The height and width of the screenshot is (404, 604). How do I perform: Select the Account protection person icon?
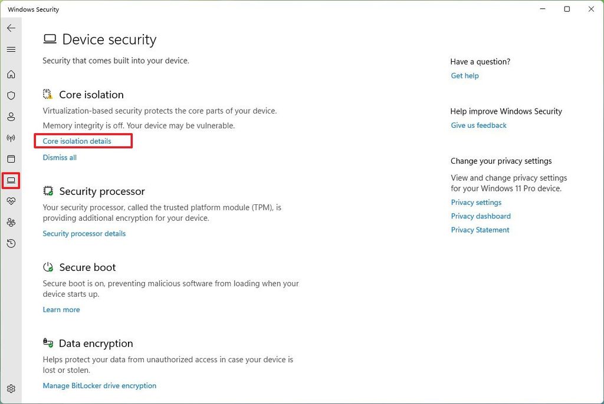click(x=11, y=117)
